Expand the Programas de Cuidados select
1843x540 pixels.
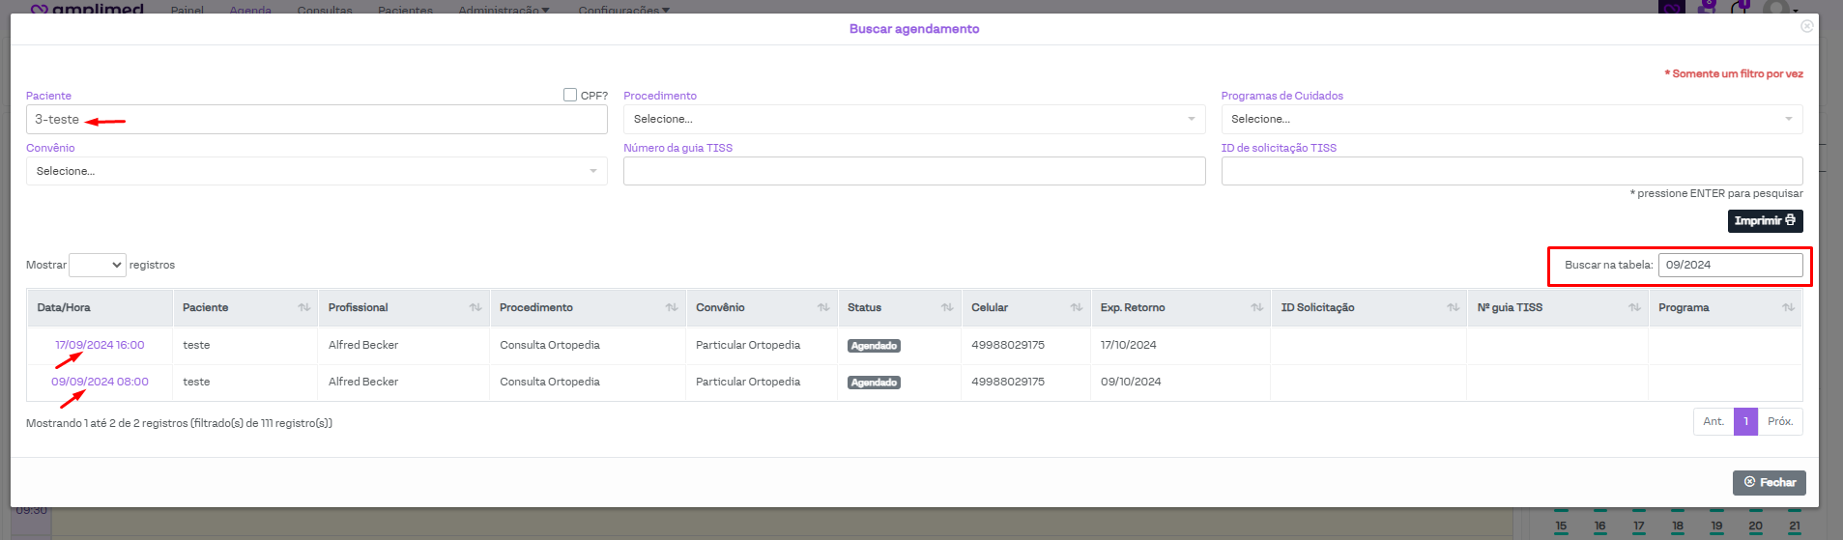point(1511,119)
